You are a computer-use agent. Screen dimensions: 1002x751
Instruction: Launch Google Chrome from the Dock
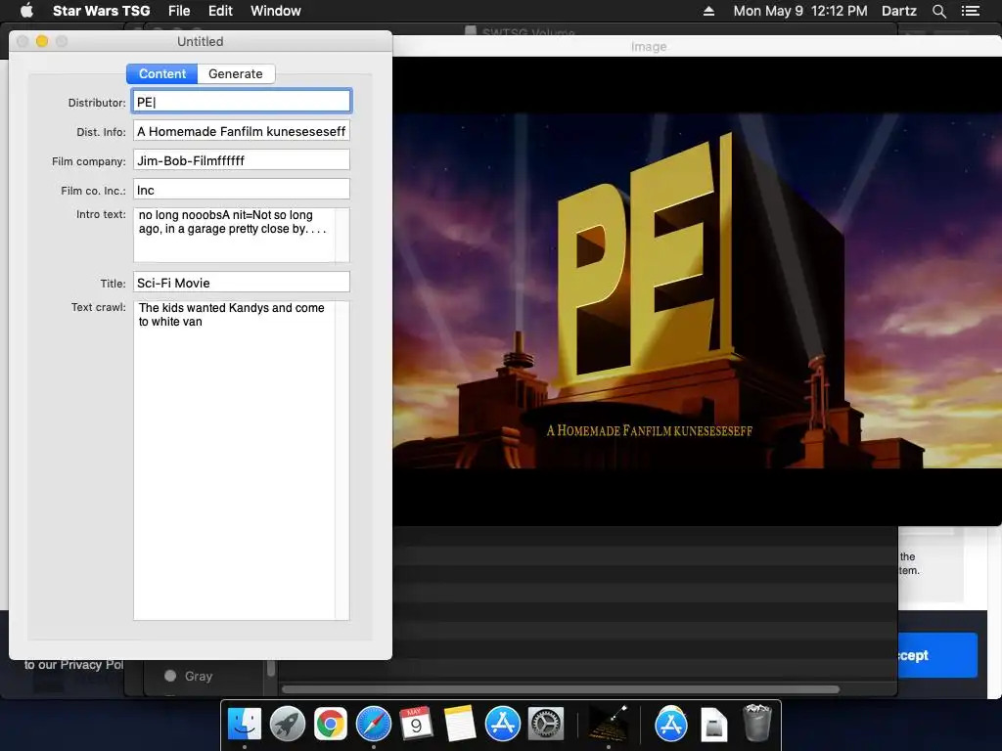point(331,725)
